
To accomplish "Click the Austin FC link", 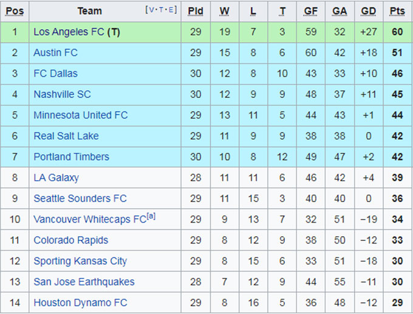I will pyautogui.click(x=55, y=53).
